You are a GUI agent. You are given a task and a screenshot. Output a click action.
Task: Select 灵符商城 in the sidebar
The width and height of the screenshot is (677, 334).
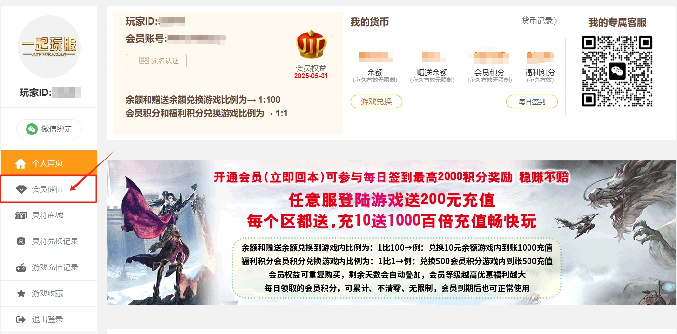coord(49,215)
